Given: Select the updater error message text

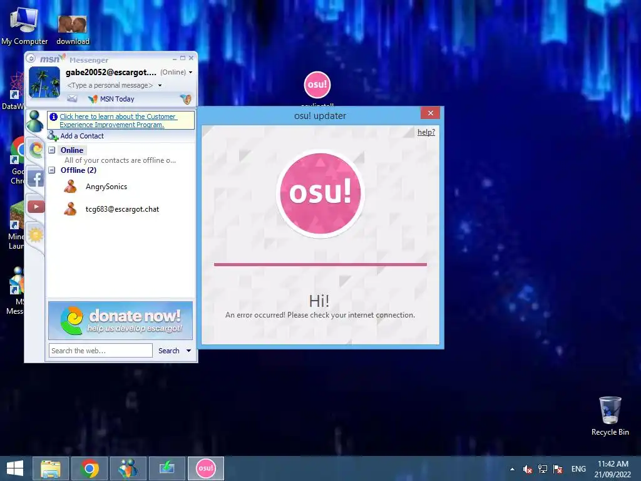Looking at the screenshot, I should pyautogui.click(x=320, y=315).
